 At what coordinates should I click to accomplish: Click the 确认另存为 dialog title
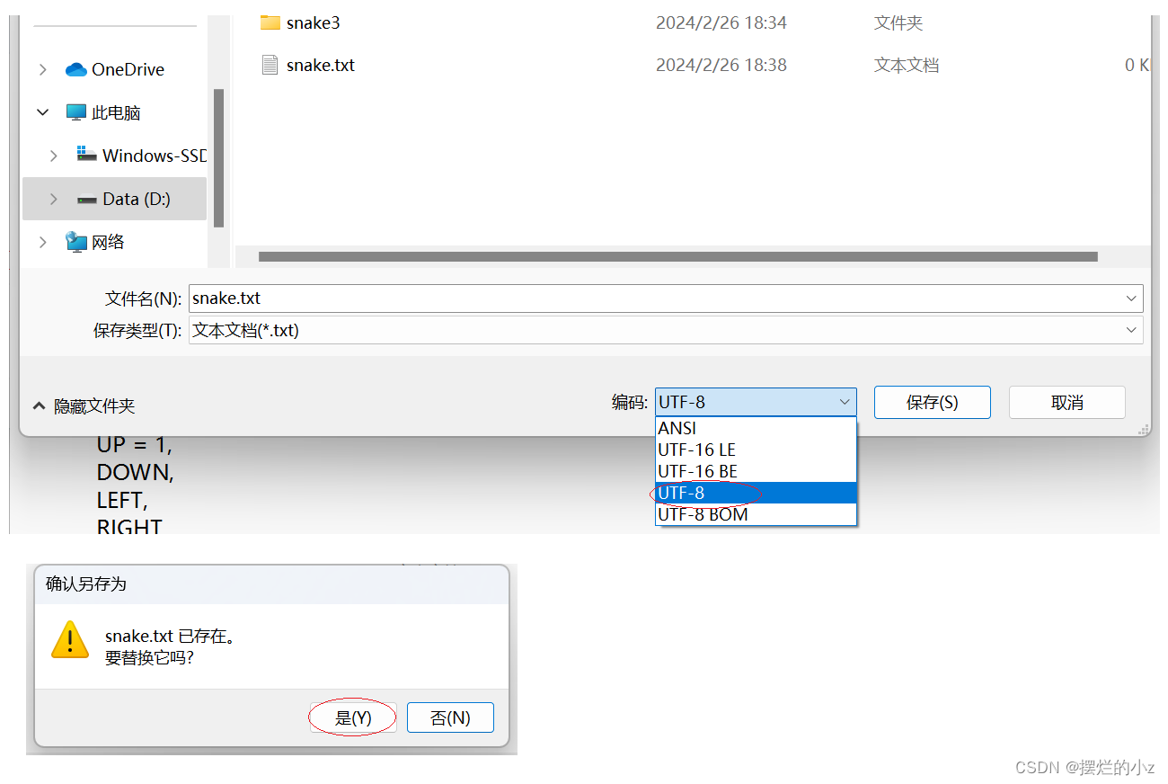tap(86, 584)
